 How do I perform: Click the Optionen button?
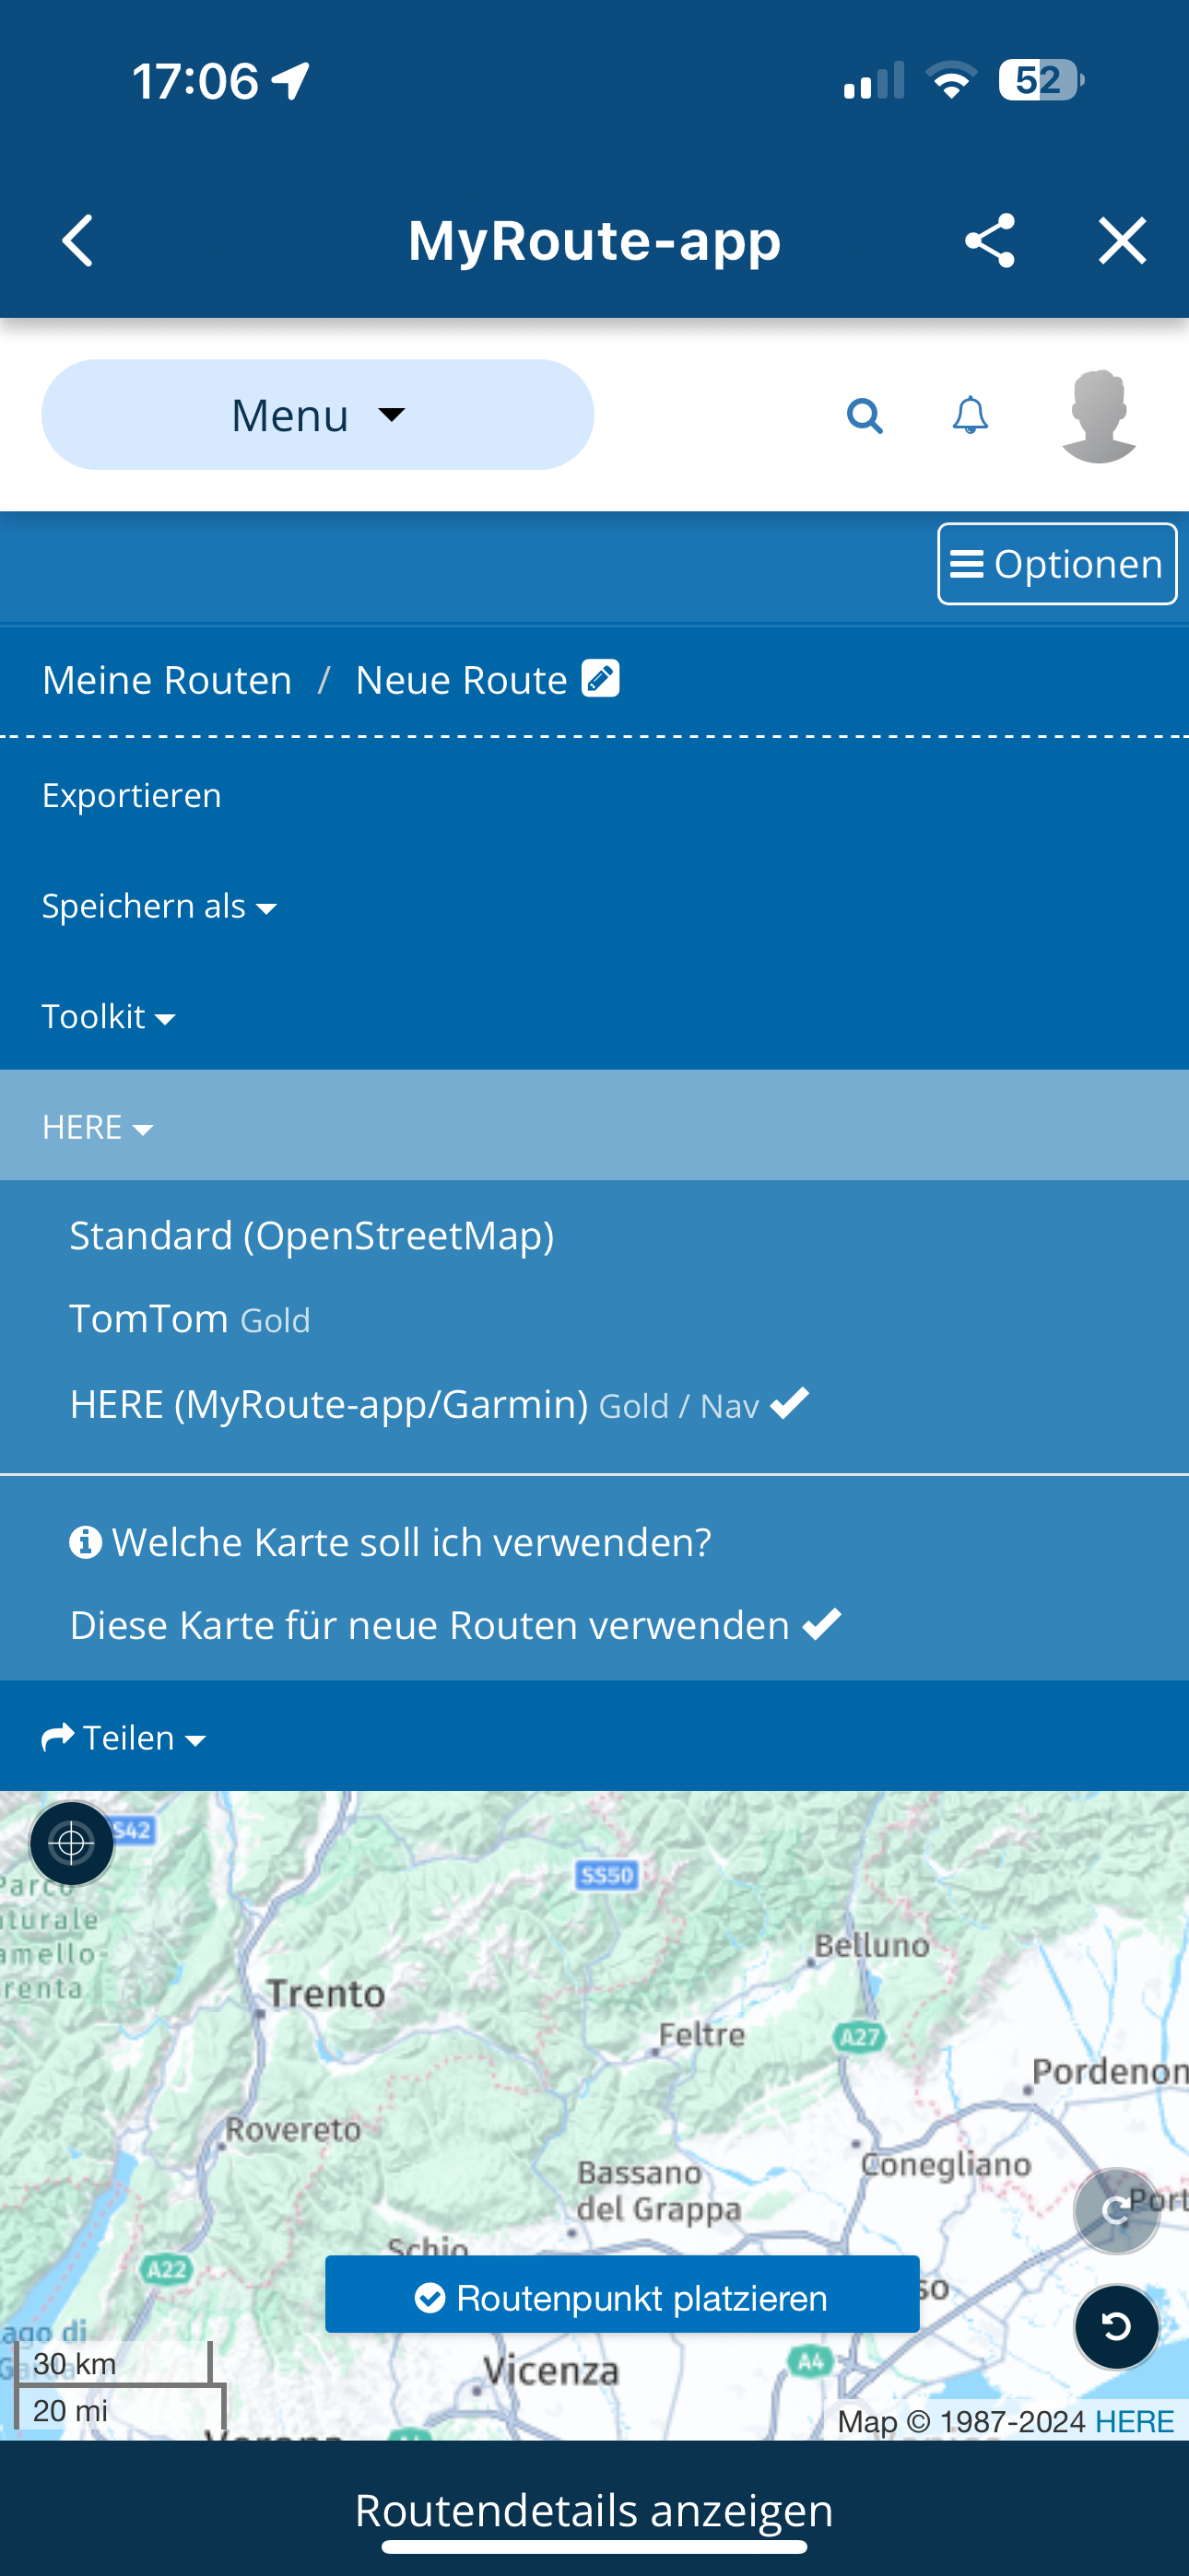1057,564
